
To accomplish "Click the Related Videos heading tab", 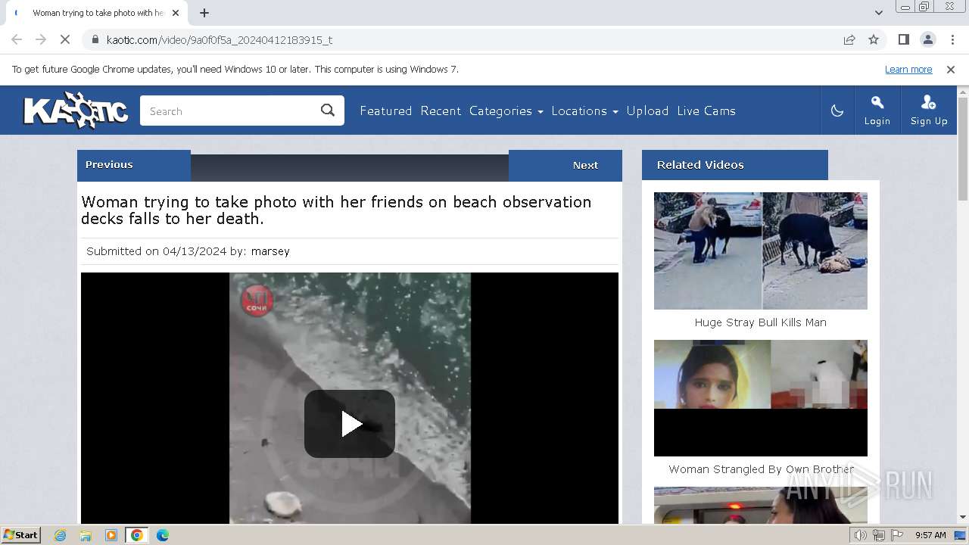I will tap(735, 165).
